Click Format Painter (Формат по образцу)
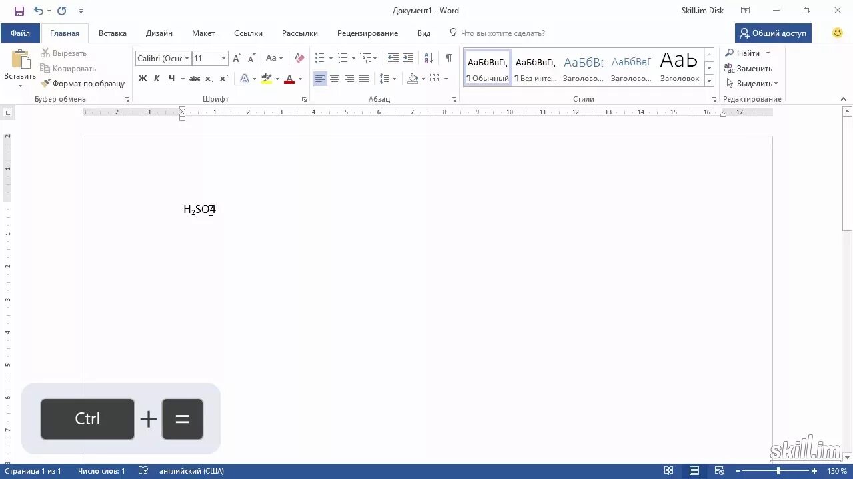The height and width of the screenshot is (479, 853). tap(83, 84)
